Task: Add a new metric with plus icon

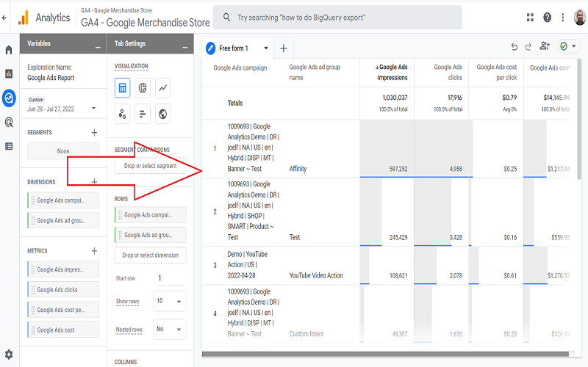Action: (95, 250)
